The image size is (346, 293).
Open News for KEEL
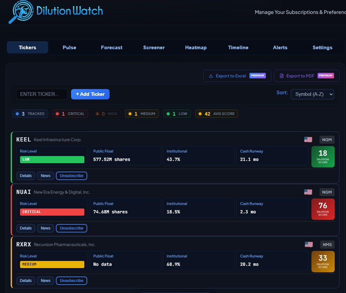[x=46, y=176]
